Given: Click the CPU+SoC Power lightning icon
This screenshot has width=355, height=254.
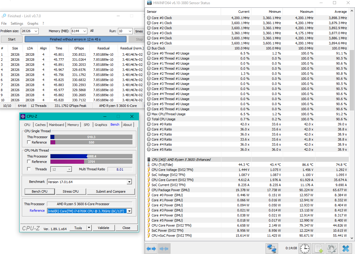Looking at the screenshot, I should (x=149, y=236).
